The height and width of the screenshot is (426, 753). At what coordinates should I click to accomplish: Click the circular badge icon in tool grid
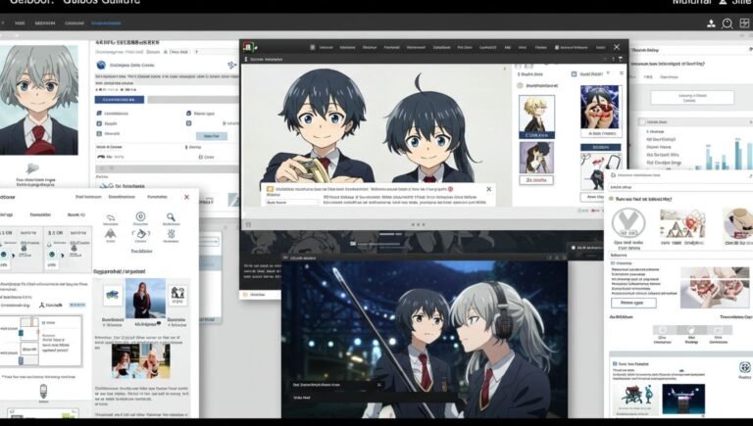(x=140, y=216)
